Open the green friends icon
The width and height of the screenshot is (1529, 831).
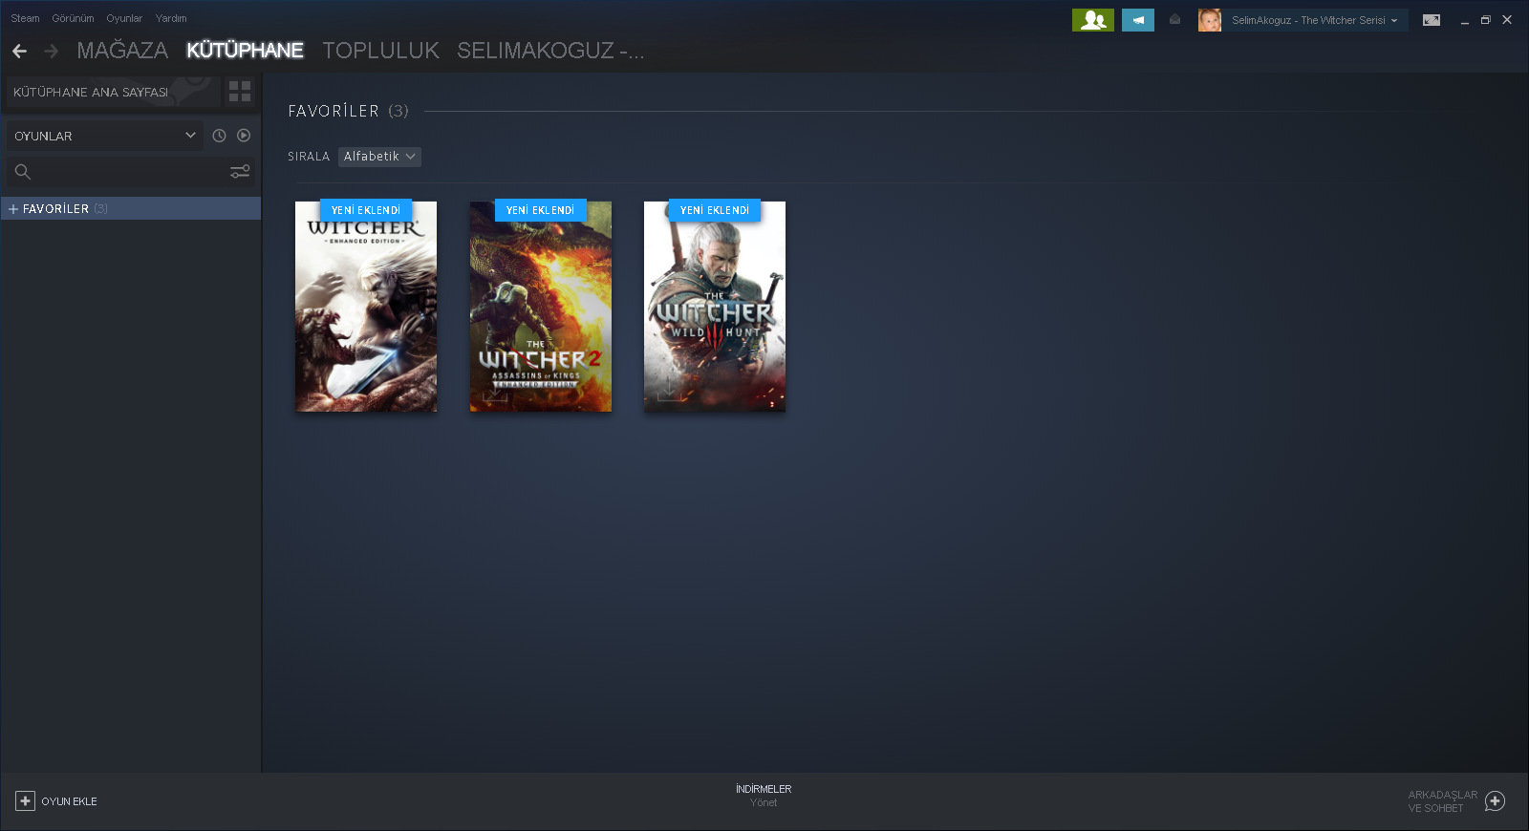pyautogui.click(x=1093, y=20)
